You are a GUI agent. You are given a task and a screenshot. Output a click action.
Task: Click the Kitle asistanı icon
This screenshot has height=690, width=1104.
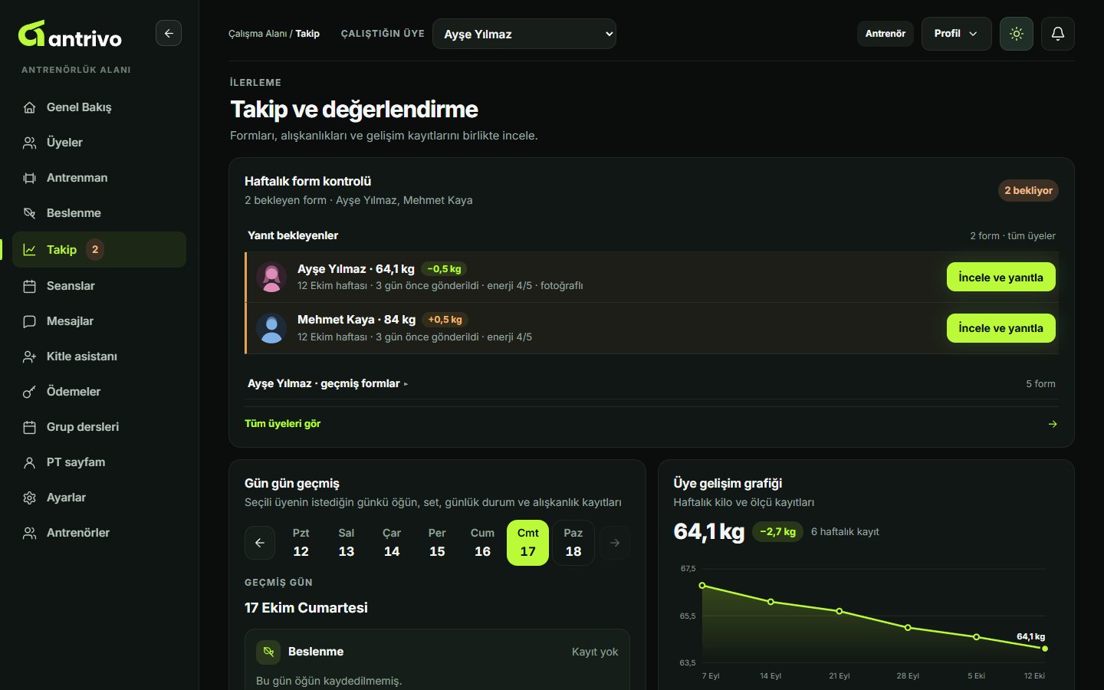30,356
